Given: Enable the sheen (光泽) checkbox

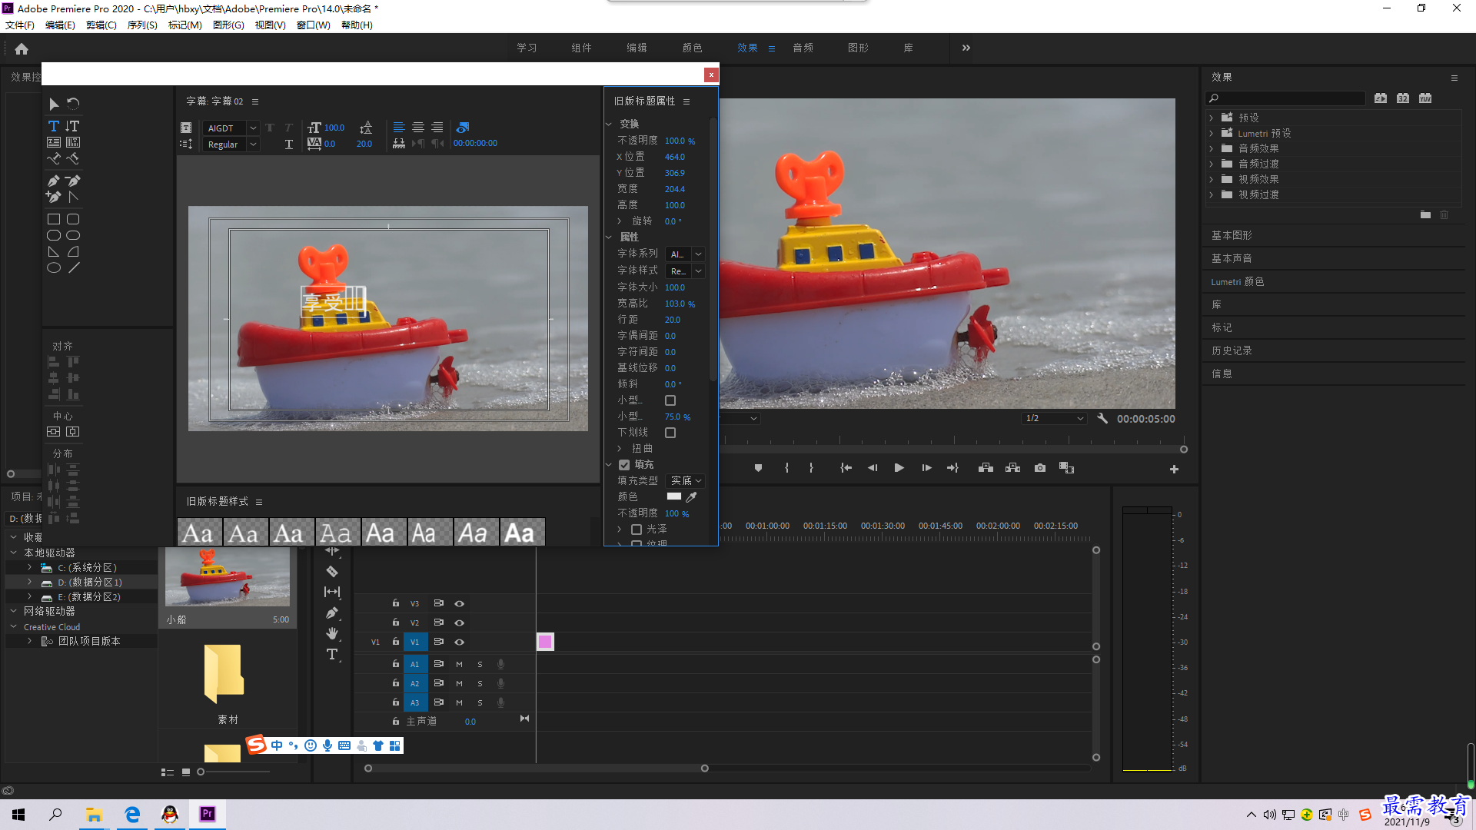Looking at the screenshot, I should pyautogui.click(x=637, y=530).
